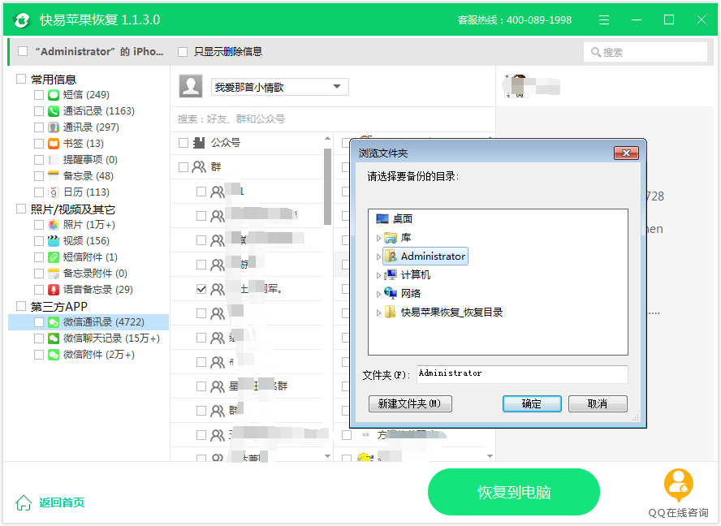The image size is (721, 526).
Task: Select 微信聊天记录 (15万+) in sidebar
Action: pyautogui.click(x=111, y=338)
